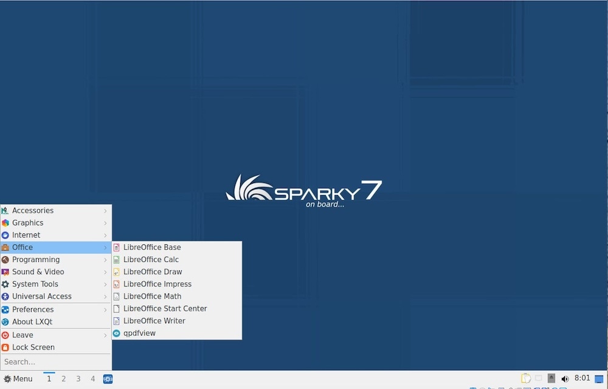
Task: Click the menu Search field
Action: [x=56, y=362]
